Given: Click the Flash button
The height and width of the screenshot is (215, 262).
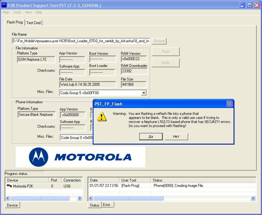Looking at the screenshot, I should (166, 52).
